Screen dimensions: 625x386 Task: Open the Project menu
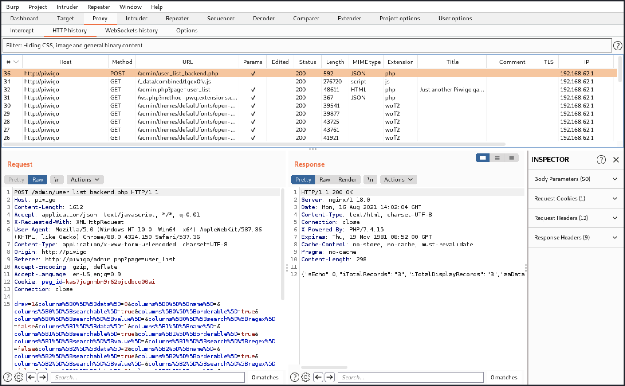[38, 7]
